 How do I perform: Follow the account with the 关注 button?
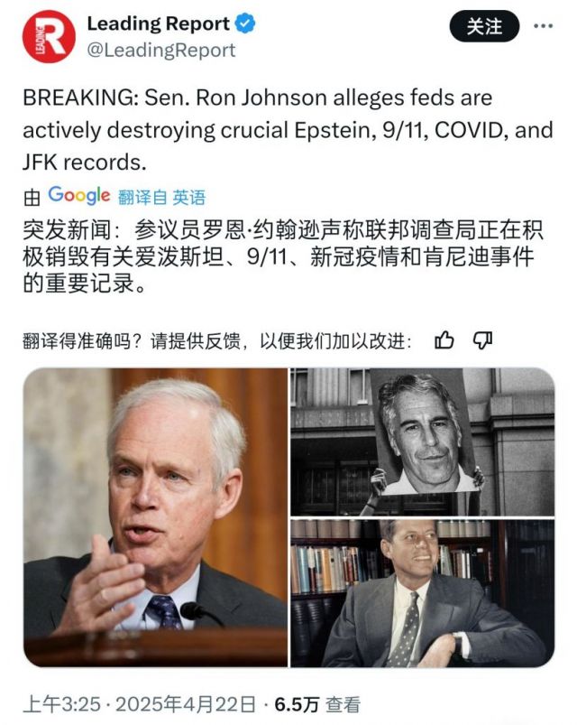484,26
